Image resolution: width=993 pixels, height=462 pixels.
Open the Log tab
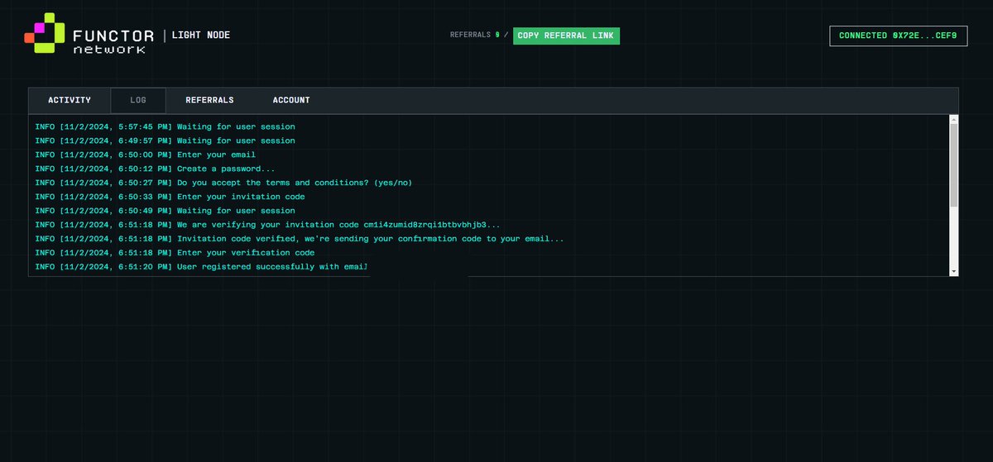pos(138,100)
